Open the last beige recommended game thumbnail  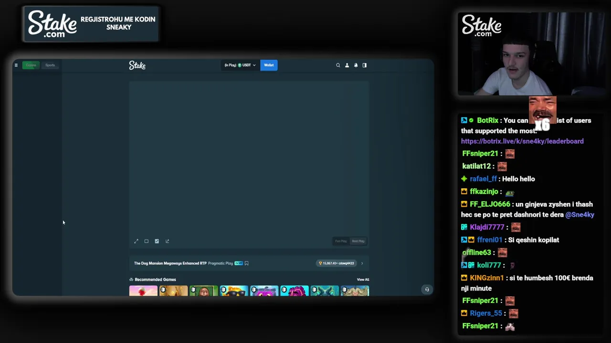tap(355, 291)
